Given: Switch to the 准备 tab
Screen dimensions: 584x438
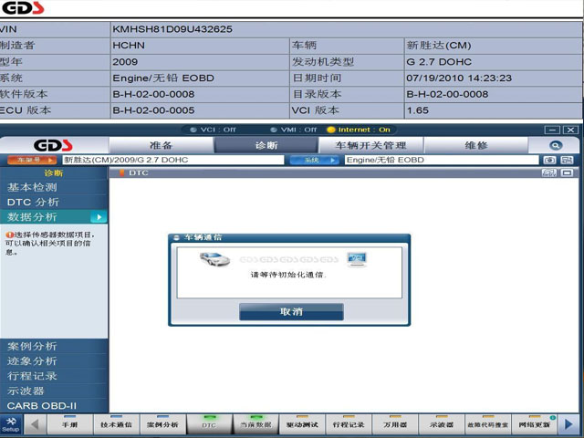Looking at the screenshot, I should tap(161, 145).
